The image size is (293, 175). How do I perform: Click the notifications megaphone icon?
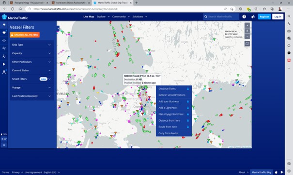click(x=253, y=16)
